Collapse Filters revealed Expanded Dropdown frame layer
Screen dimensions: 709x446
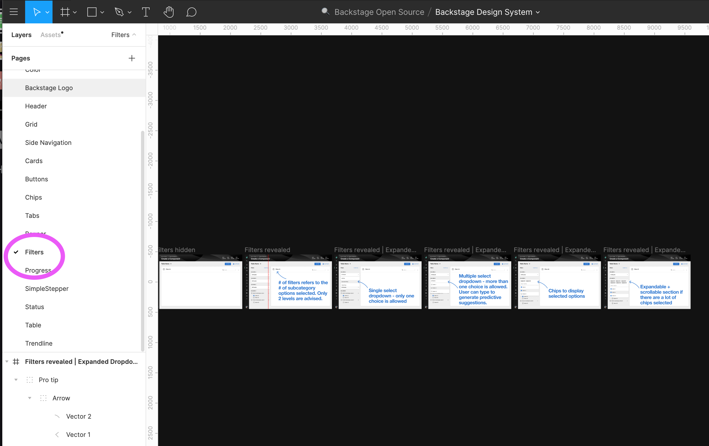(7, 362)
